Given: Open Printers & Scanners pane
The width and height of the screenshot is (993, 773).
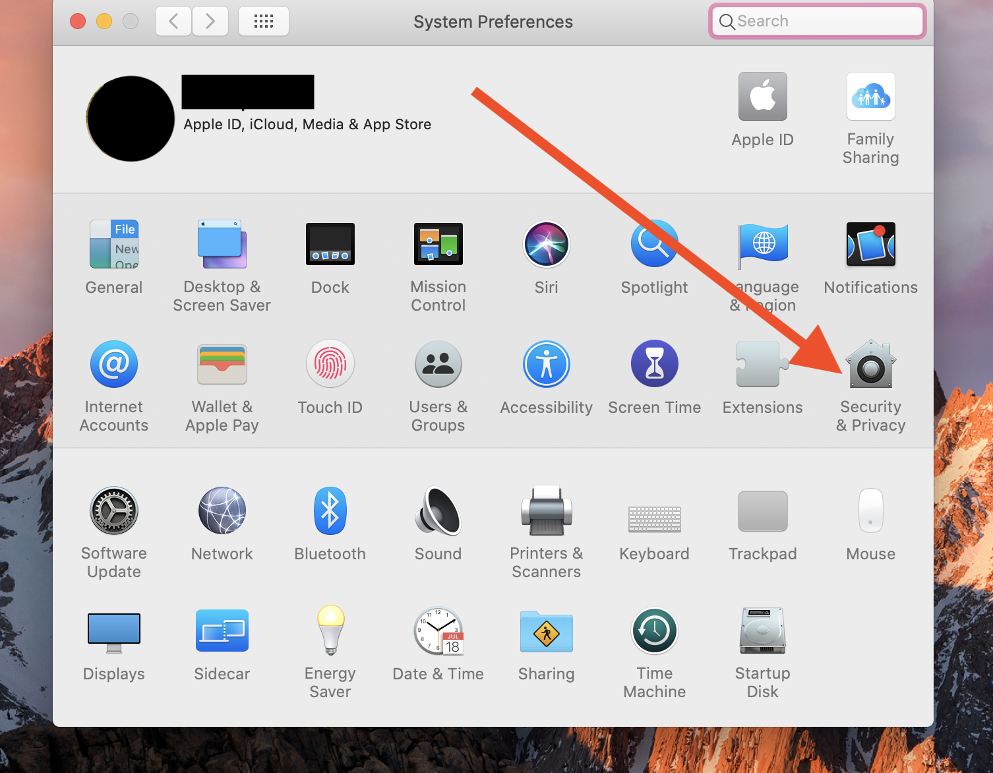Looking at the screenshot, I should 547,510.
